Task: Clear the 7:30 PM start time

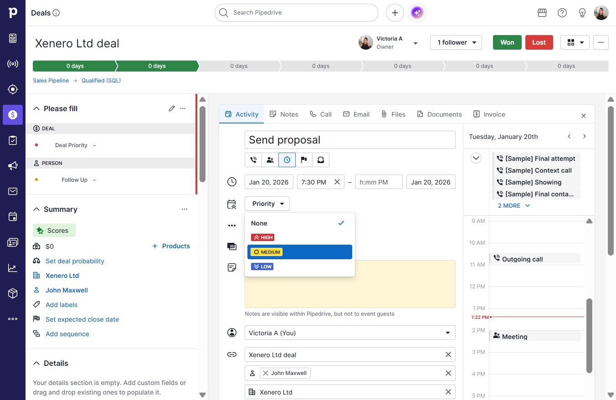Action: [x=337, y=182]
